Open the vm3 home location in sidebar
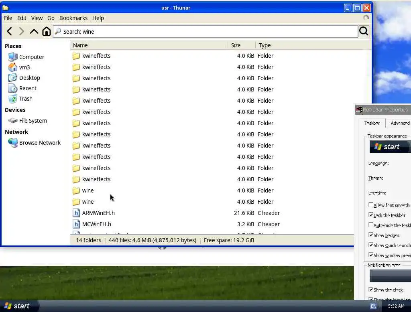This screenshot has width=411, height=312. (24, 67)
